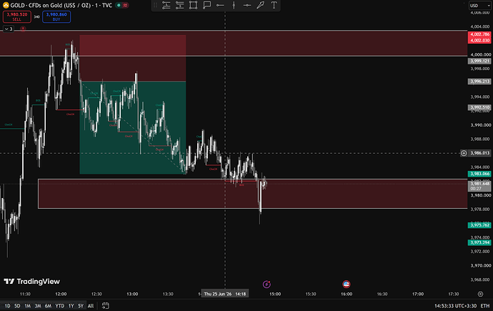This screenshot has height=311, width=493.
Task: Select the green 3,983.066 price label
Action: pyautogui.click(x=479, y=174)
